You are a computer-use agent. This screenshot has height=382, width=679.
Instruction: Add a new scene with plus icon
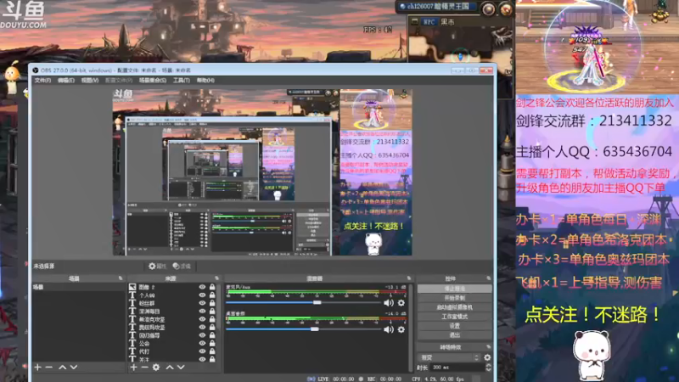tap(37, 368)
